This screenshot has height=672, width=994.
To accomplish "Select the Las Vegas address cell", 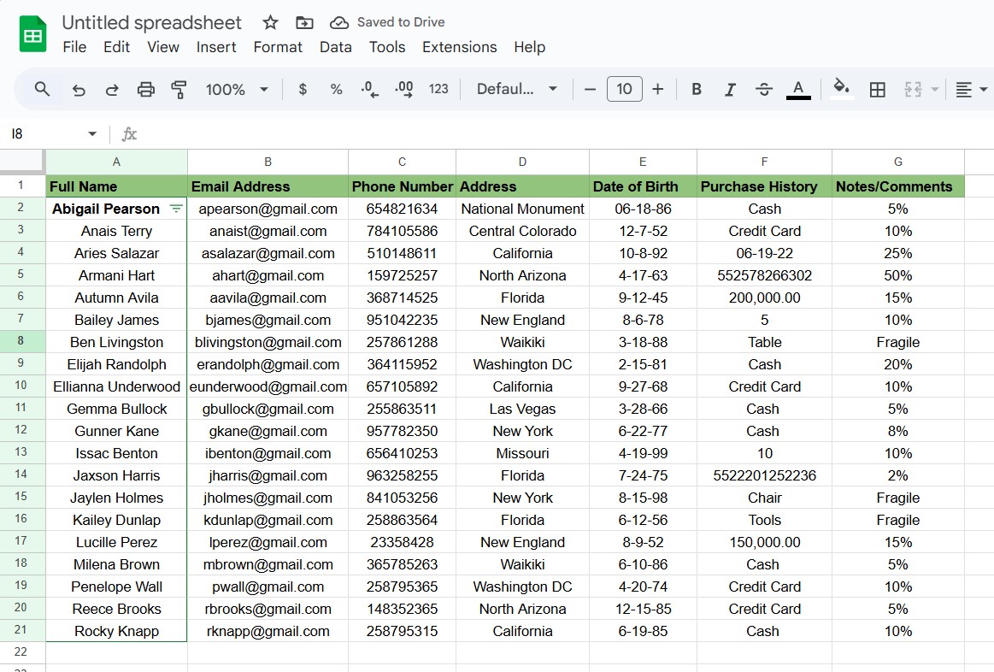I will coord(522,409).
